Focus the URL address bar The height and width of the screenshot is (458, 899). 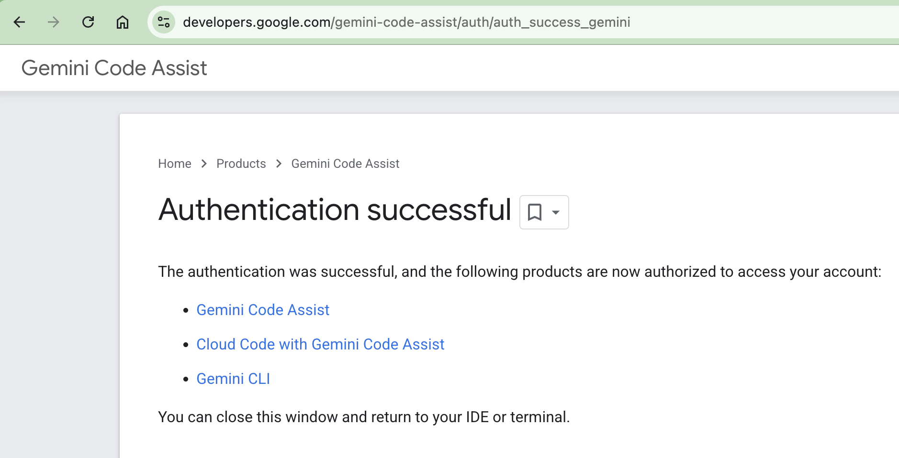coord(527,22)
